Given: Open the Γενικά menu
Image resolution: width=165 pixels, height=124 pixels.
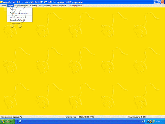Looking at the screenshot, I should (x=3, y=6).
